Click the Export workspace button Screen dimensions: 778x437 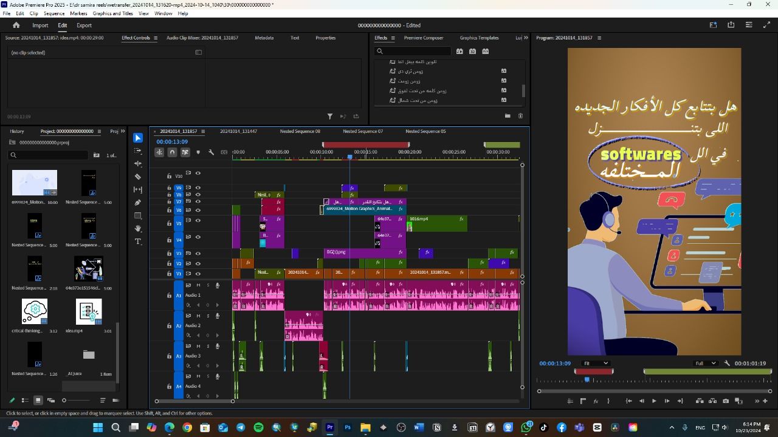(84, 25)
